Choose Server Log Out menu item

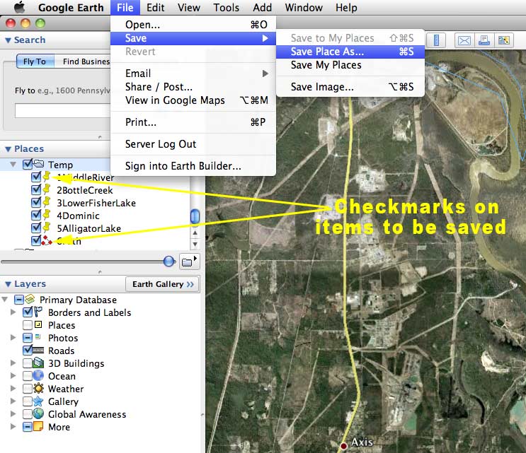[x=193, y=144]
